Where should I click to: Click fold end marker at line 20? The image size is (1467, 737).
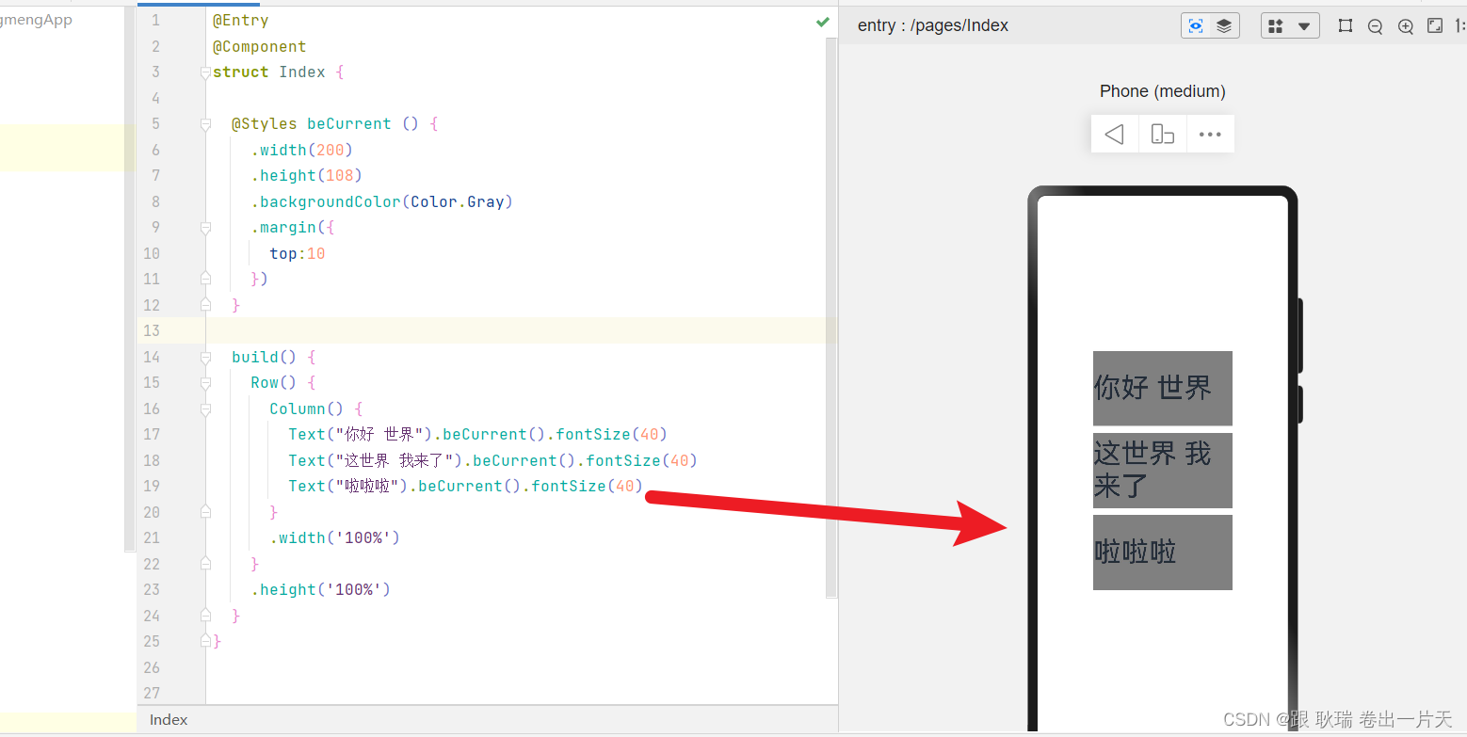coord(205,512)
